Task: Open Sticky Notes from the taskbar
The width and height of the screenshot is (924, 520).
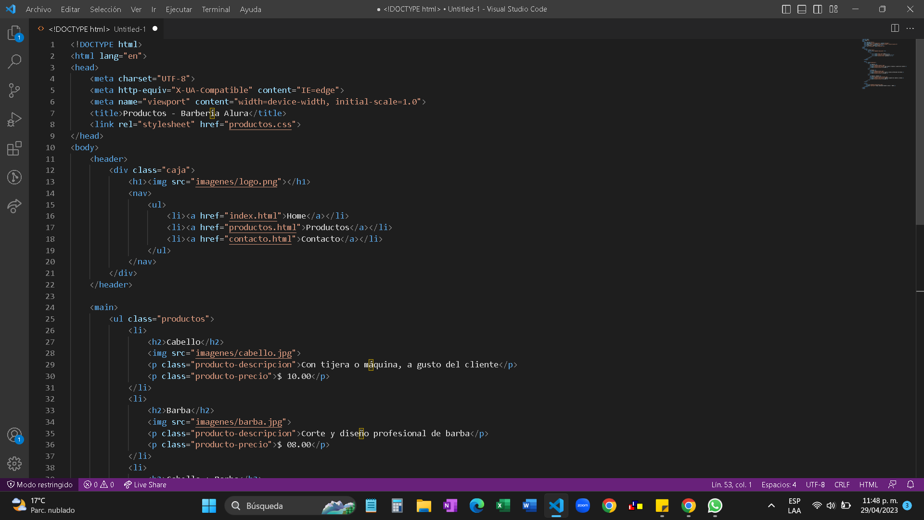Action: (x=662, y=506)
